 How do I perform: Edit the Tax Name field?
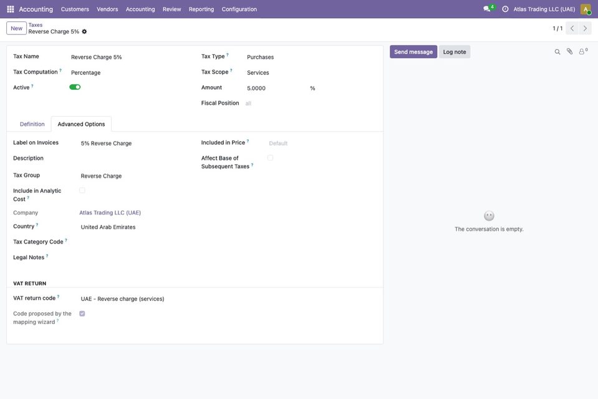pyautogui.click(x=130, y=57)
